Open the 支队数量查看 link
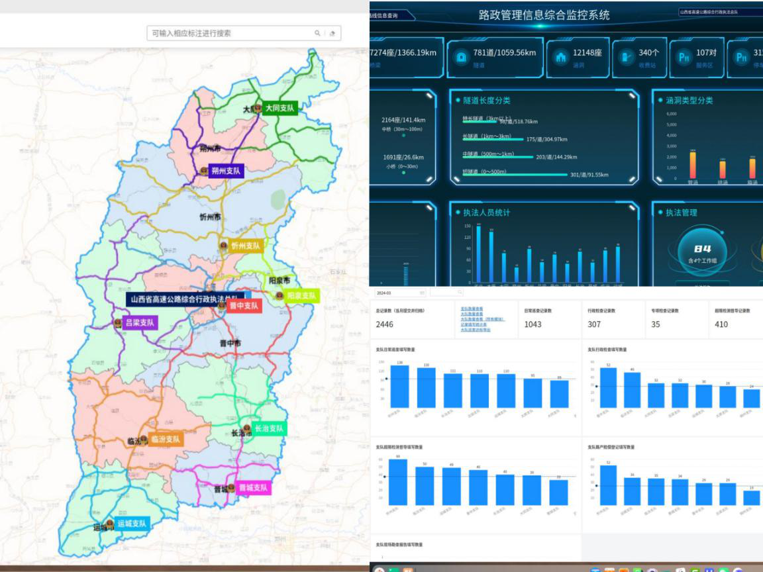The height and width of the screenshot is (572, 763). tap(472, 309)
